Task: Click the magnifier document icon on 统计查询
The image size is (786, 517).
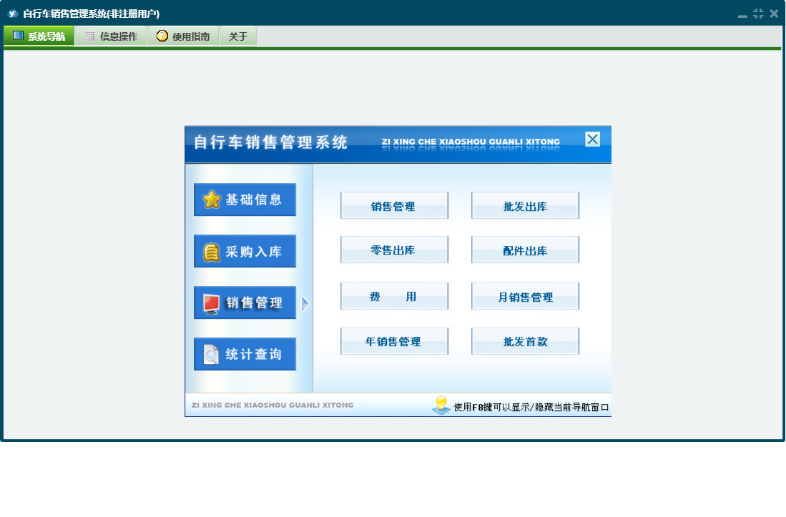Action: 212,355
